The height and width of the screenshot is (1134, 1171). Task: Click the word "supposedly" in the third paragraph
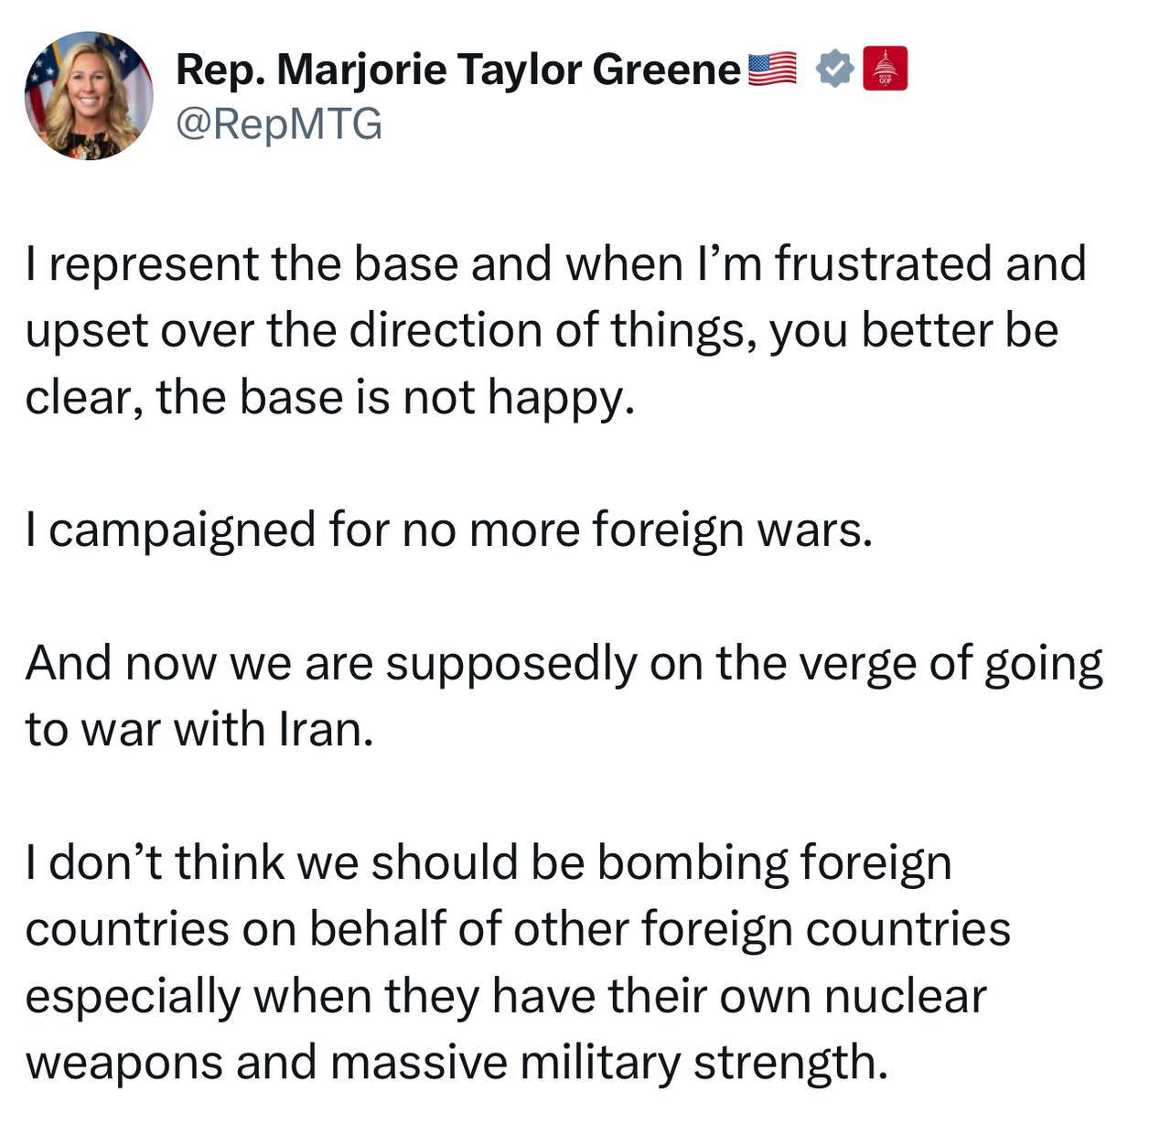(x=510, y=663)
